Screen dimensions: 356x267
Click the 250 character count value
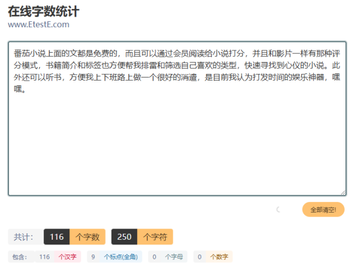124,237
